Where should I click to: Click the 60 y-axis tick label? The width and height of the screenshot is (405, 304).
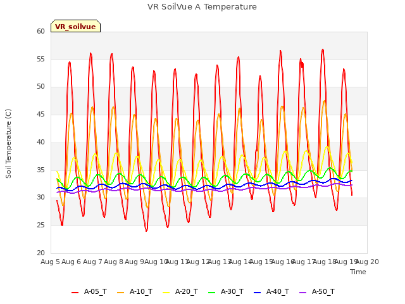[x=40, y=31]
